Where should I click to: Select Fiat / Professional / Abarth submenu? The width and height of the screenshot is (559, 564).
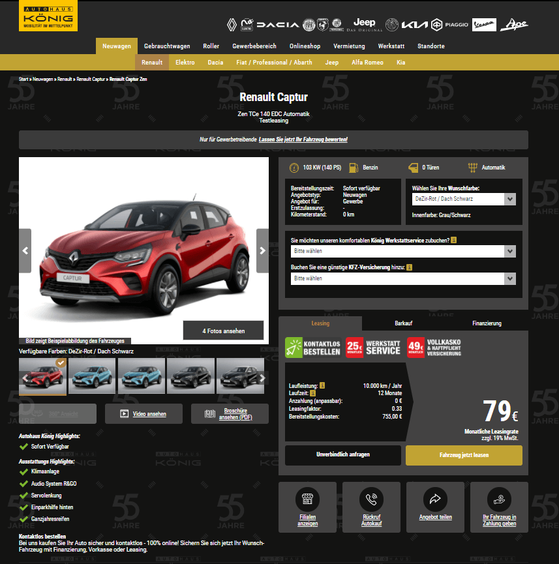(274, 62)
